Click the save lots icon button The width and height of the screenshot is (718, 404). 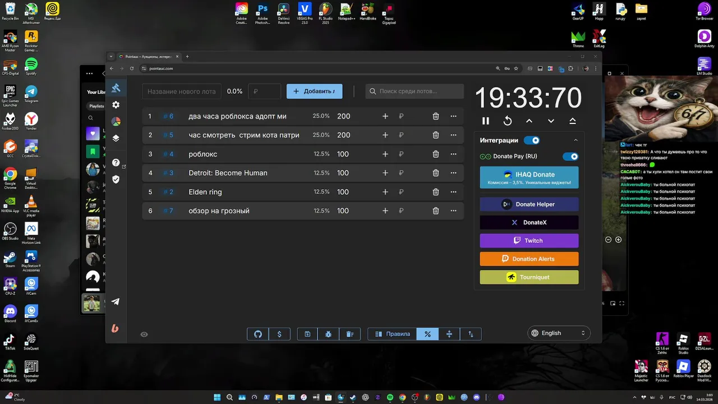(307, 334)
